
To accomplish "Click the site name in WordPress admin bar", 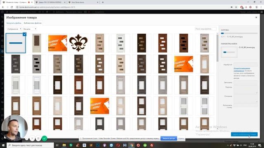I will tap(21, 12).
